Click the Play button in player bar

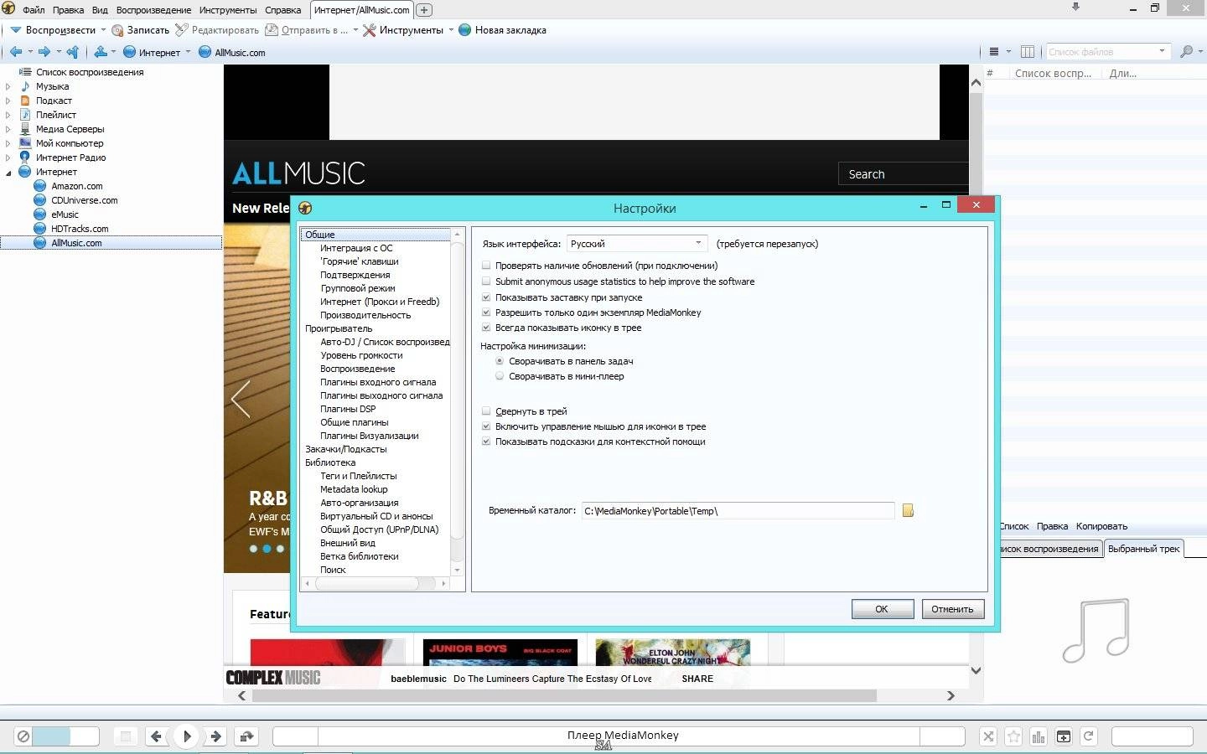186,736
